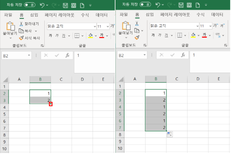Toggle underline 가 in left window

click(x=64, y=36)
